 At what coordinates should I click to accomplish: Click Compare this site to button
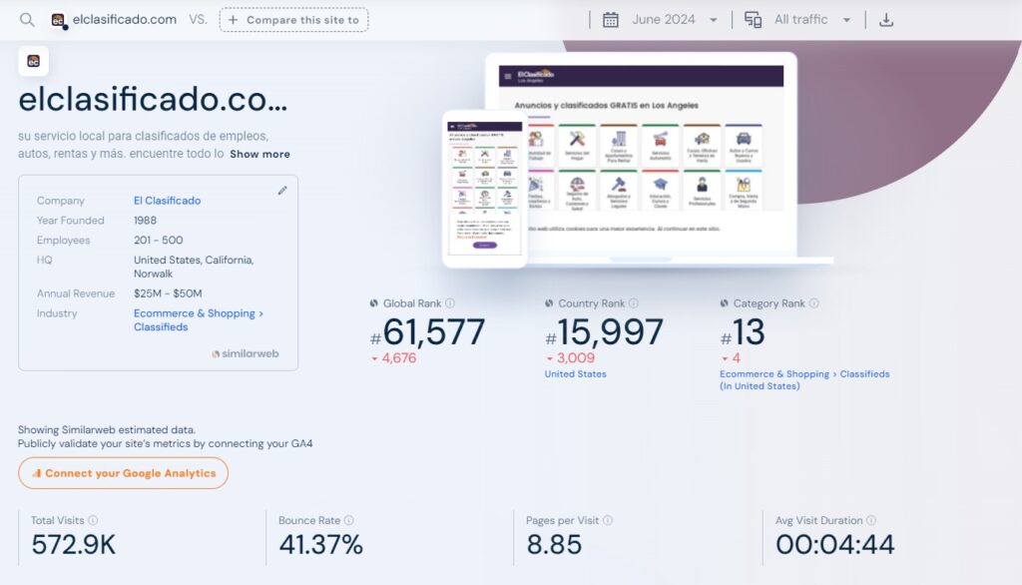tap(294, 20)
